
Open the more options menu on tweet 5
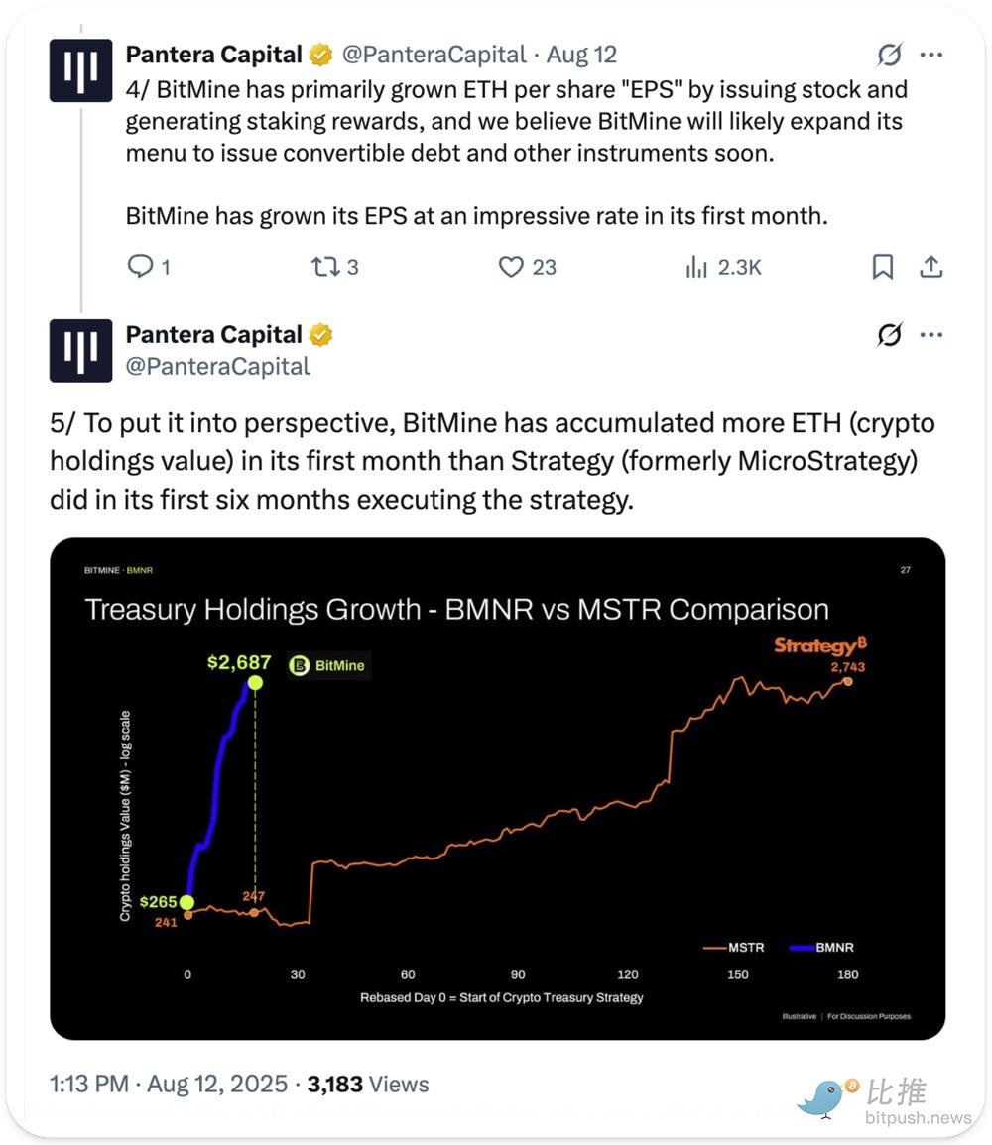930,335
